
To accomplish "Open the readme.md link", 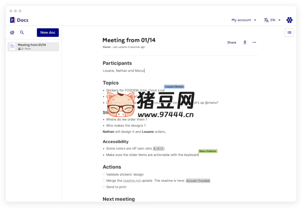I will pyautogui.click(x=132, y=181).
